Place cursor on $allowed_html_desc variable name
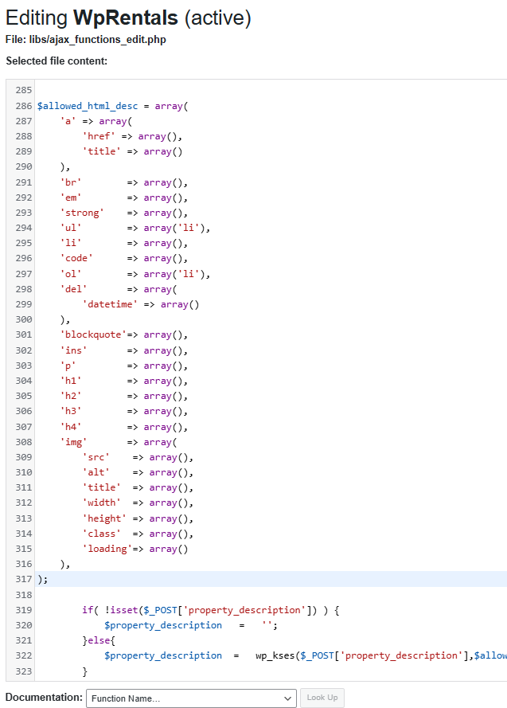507x708 pixels. click(x=87, y=106)
